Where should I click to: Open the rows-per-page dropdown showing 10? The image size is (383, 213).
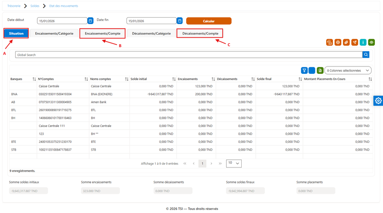(234, 163)
